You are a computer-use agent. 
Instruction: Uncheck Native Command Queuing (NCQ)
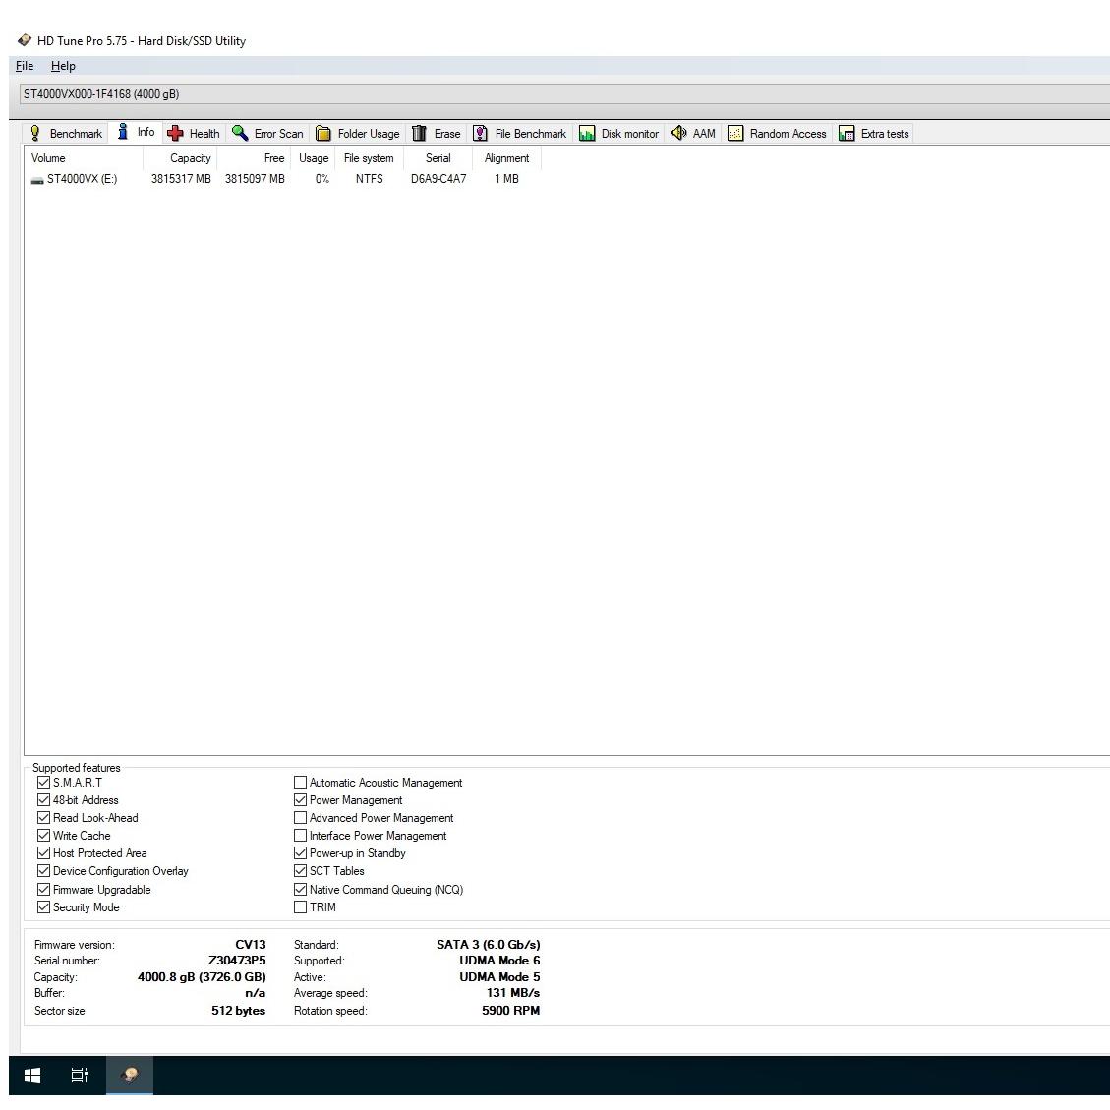301,890
